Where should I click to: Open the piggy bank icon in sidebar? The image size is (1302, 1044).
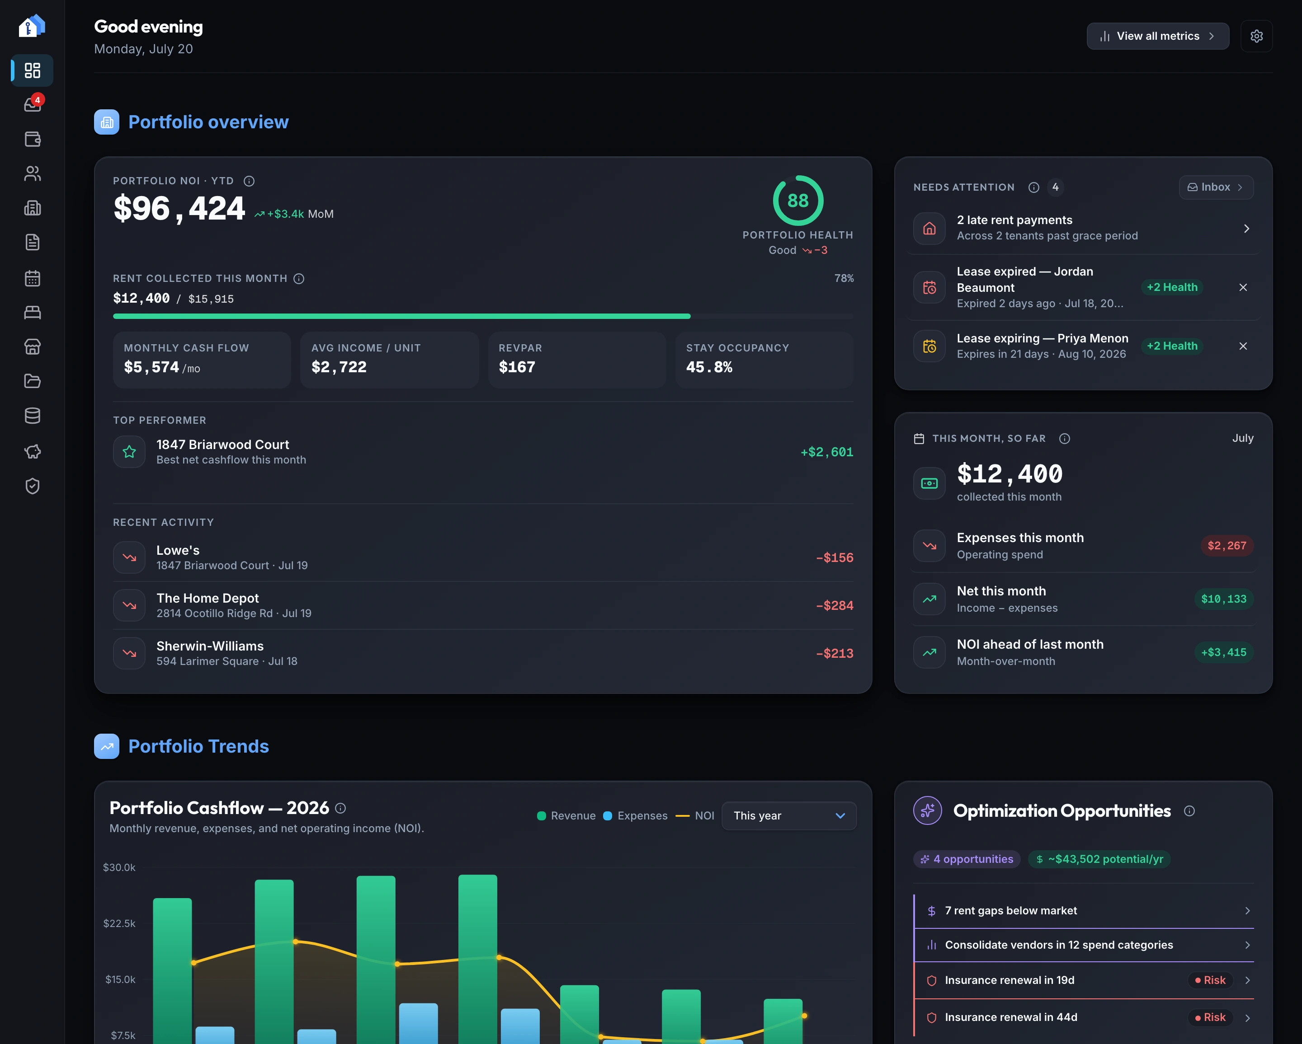click(33, 451)
